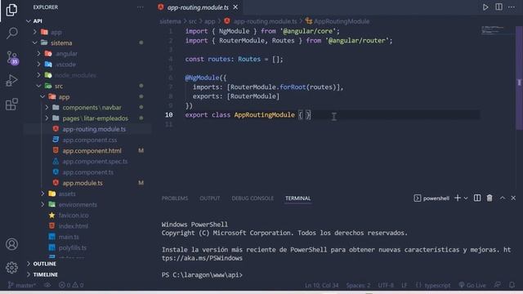Expand the angular folder

click(38, 53)
